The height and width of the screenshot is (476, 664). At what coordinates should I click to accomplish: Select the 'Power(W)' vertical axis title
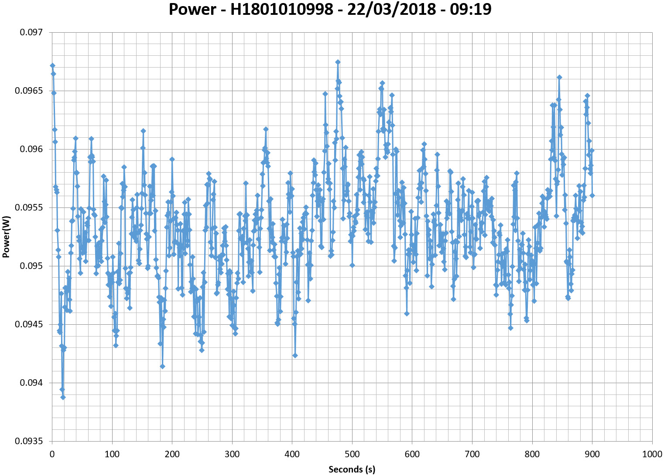6,237
